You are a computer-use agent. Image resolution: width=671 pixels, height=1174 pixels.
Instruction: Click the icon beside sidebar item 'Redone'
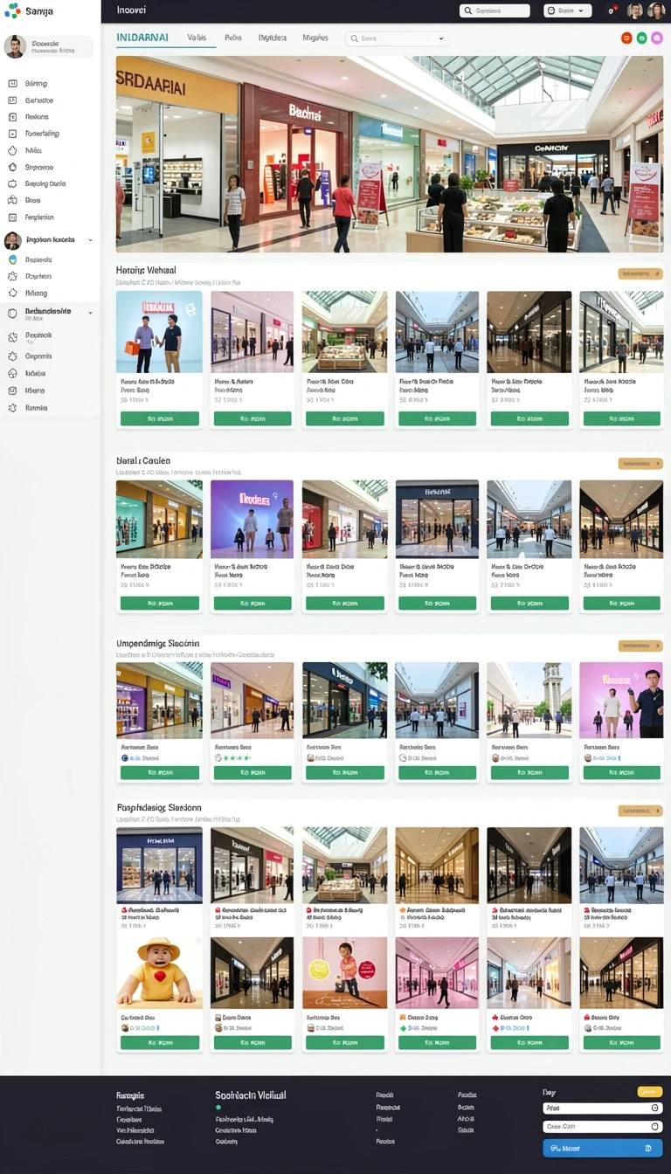point(12,117)
